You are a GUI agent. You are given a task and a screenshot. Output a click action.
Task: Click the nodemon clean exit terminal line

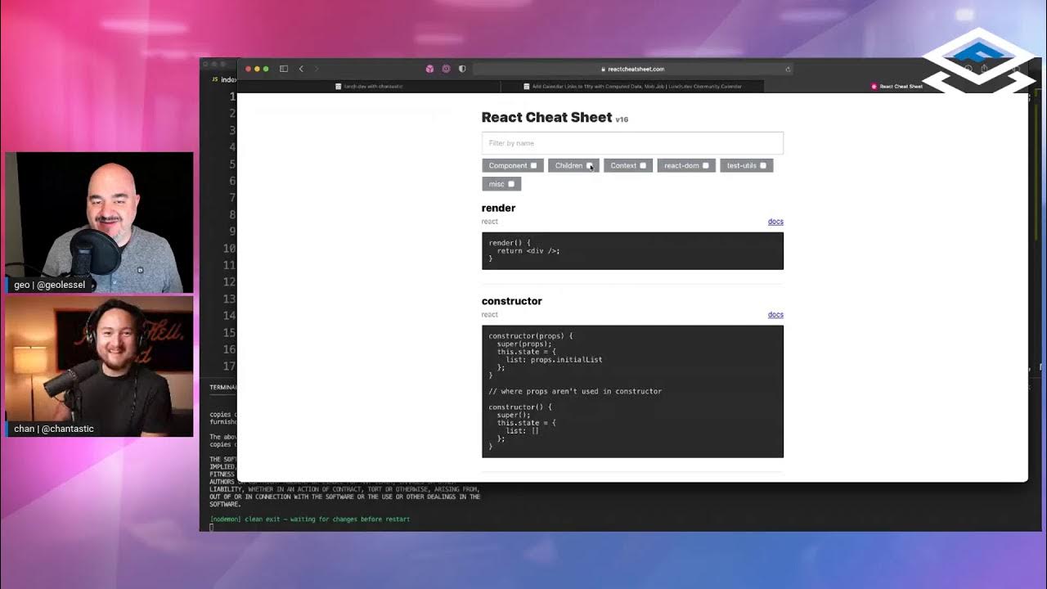point(310,519)
